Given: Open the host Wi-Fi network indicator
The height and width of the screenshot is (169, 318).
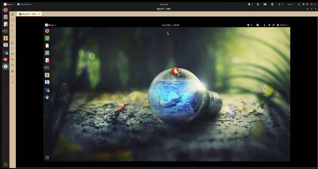Looking at the screenshot, I should [304, 4].
